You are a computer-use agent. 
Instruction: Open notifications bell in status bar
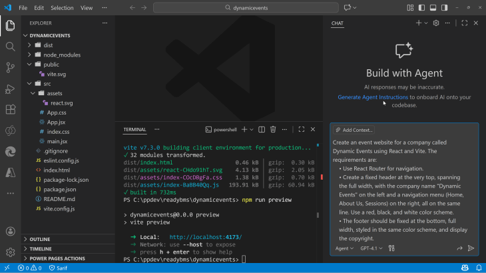click(x=479, y=268)
